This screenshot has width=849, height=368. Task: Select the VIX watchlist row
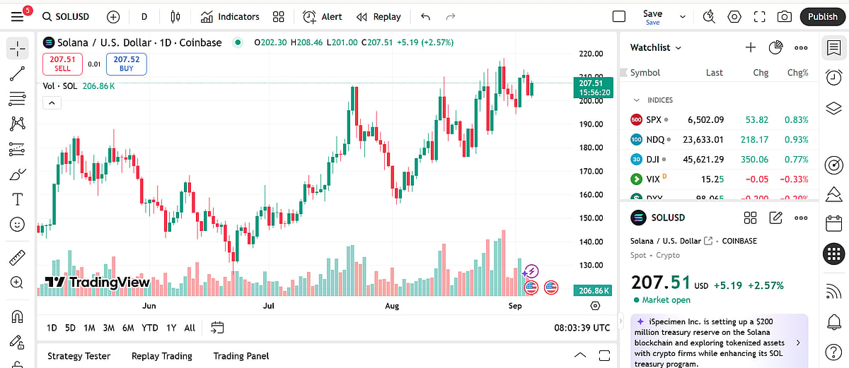(x=719, y=179)
